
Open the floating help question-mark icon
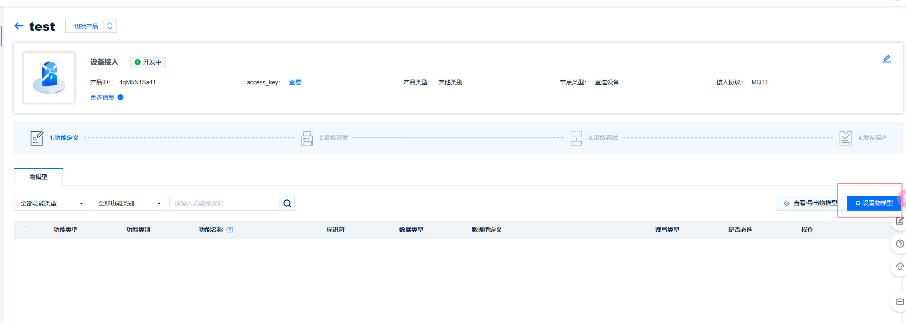(x=900, y=244)
